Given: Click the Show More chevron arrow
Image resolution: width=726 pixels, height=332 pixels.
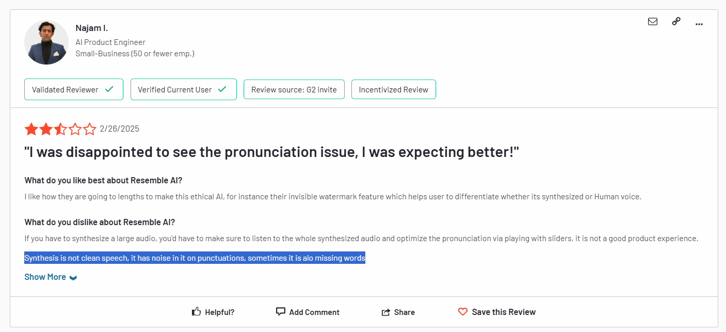Looking at the screenshot, I should (73, 278).
